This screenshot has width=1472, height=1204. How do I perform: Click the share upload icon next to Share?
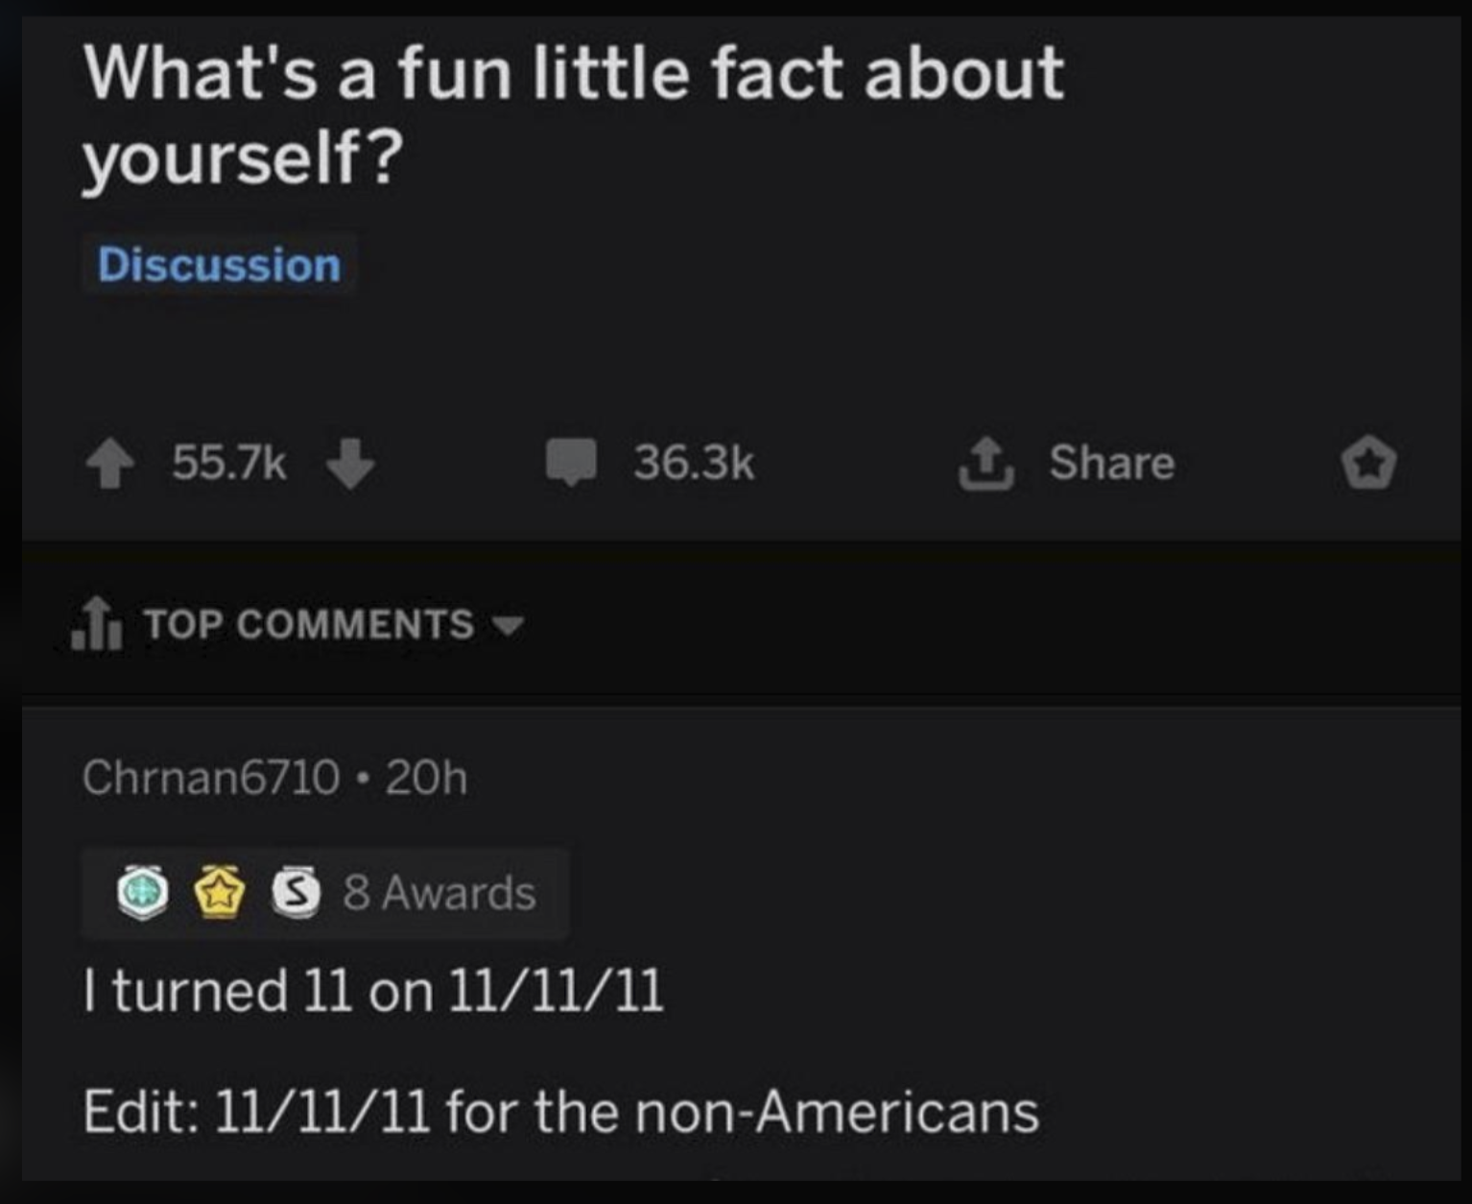[x=990, y=464]
